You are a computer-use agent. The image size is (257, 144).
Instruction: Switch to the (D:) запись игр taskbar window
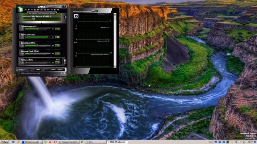click(x=32, y=142)
